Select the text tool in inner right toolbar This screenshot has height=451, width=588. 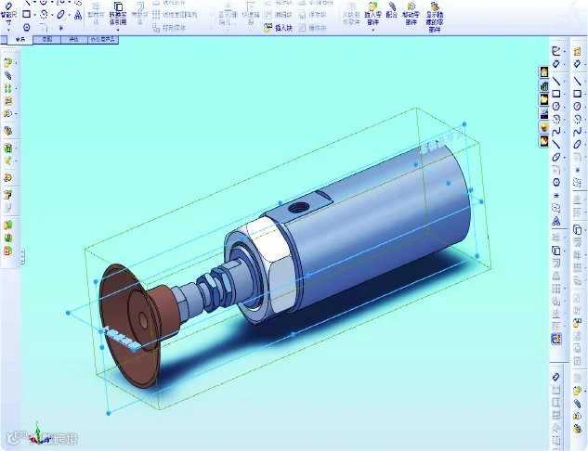click(x=556, y=221)
